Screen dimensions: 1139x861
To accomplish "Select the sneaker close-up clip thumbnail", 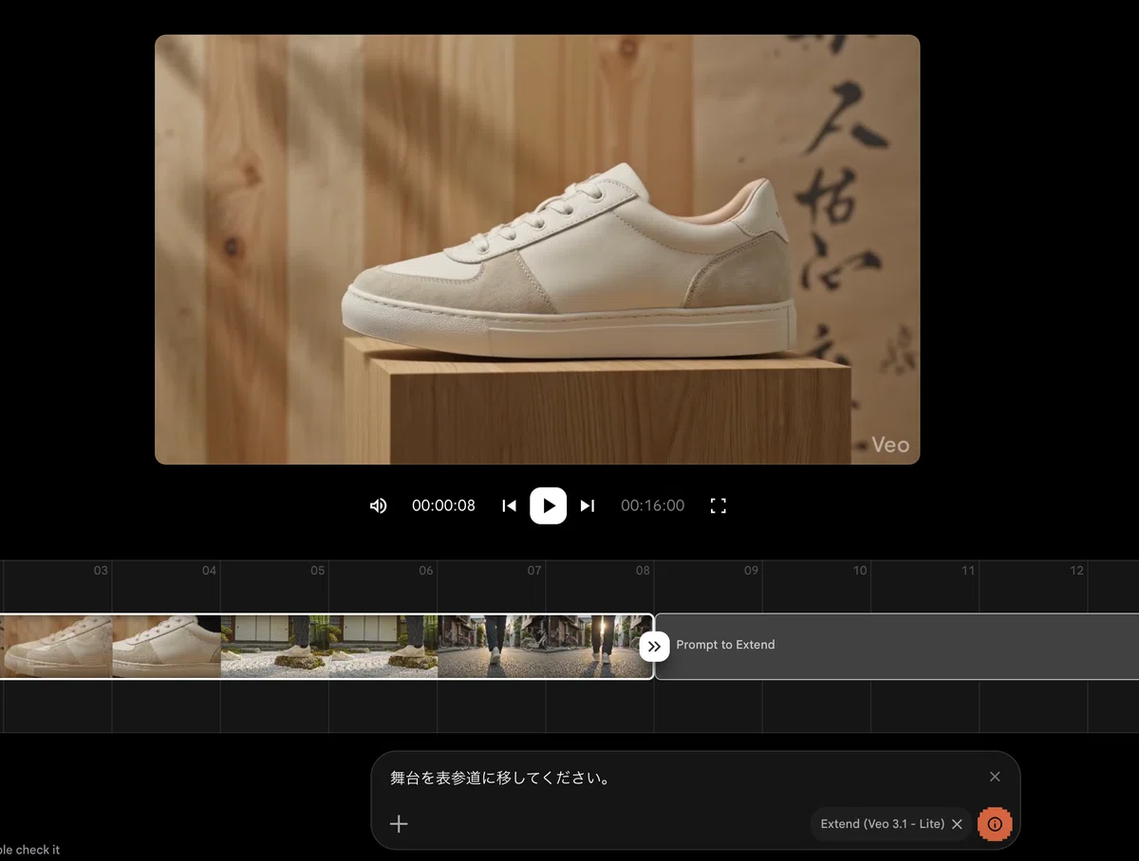I will (110, 646).
